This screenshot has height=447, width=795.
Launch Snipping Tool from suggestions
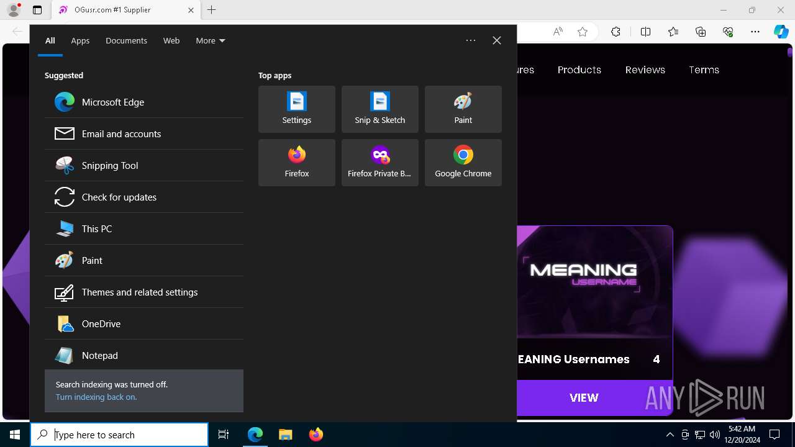[x=143, y=165]
